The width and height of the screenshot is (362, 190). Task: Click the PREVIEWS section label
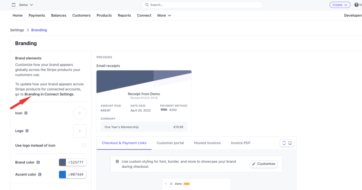[104, 57]
